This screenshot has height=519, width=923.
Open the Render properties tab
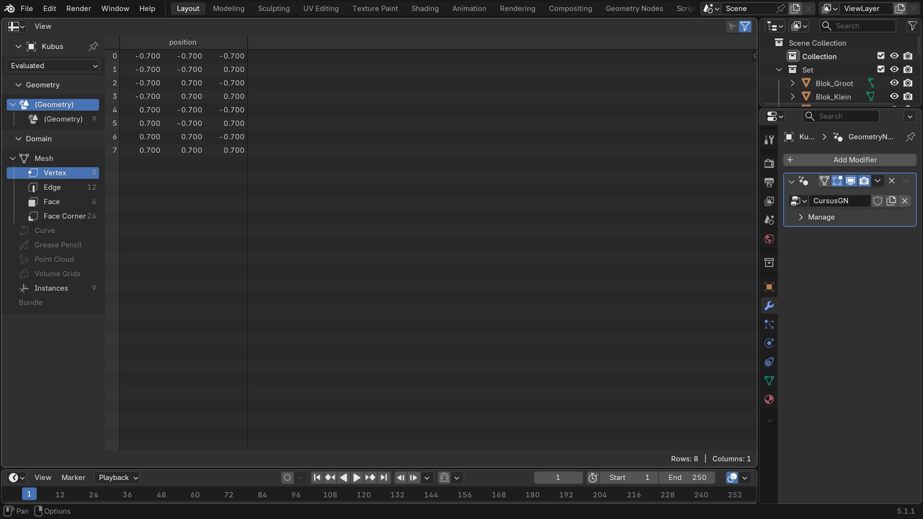coord(769,163)
